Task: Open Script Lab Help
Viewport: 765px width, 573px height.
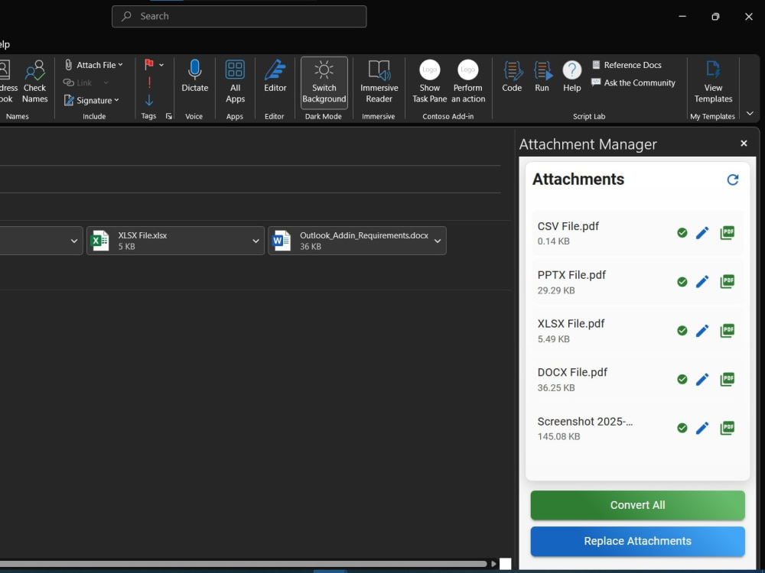Action: coord(571,76)
